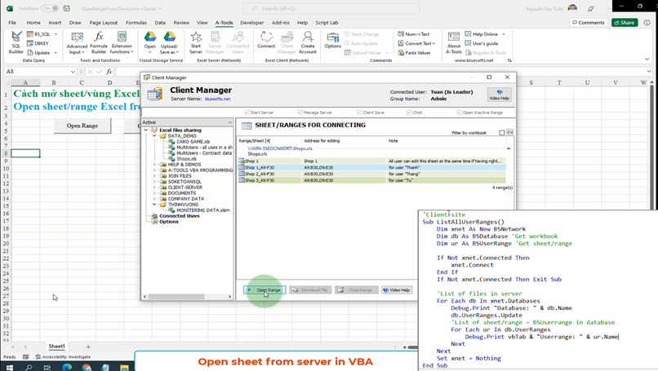Select CARO GAME.xls in the tree
Screen dimensions: 658x371
coord(193,142)
